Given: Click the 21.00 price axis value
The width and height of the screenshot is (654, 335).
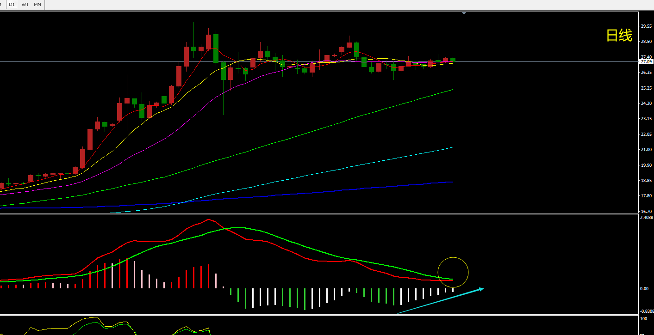Looking at the screenshot, I should point(646,150).
